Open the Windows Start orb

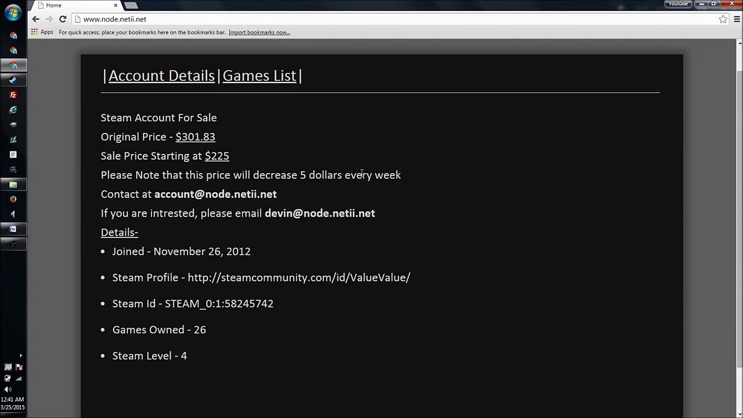point(13,12)
